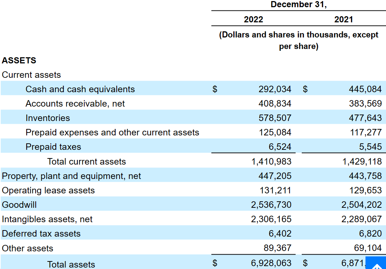Select the December 31 header
386x269 pixels.
pyautogui.click(x=298, y=5)
